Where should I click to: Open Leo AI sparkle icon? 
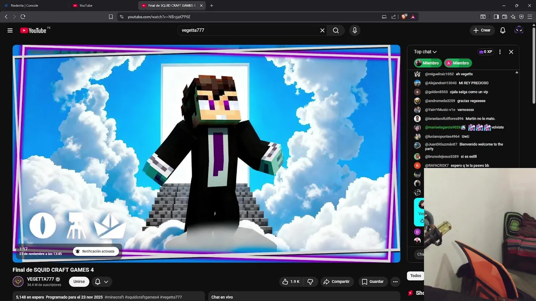(x=513, y=17)
